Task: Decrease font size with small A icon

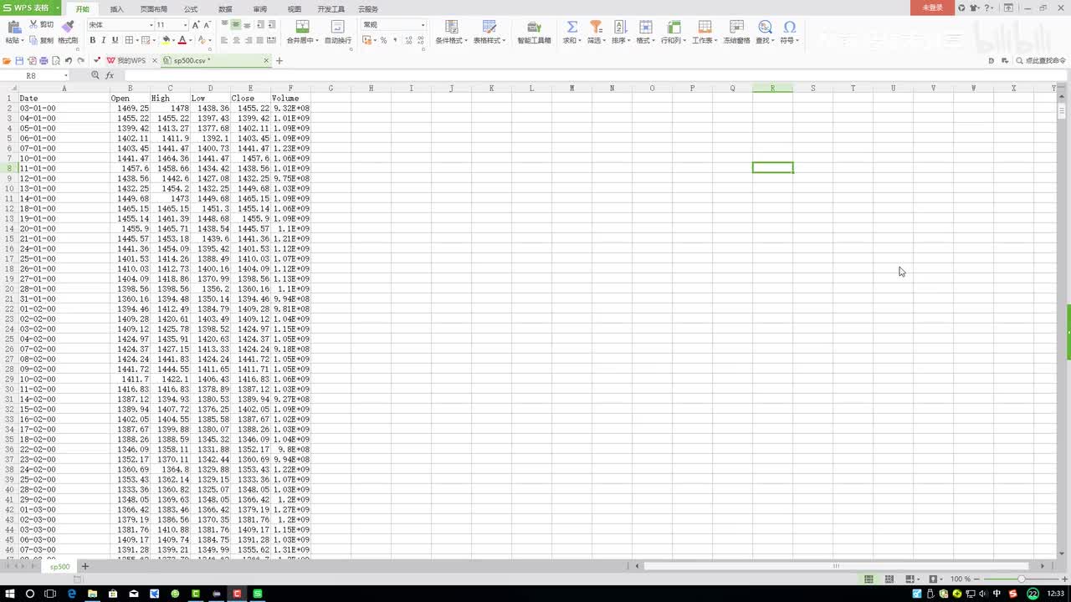Action: coord(208,25)
